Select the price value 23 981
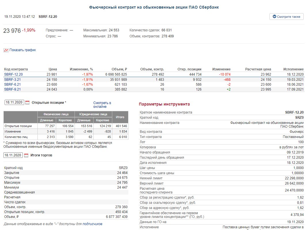 (x=52, y=74)
